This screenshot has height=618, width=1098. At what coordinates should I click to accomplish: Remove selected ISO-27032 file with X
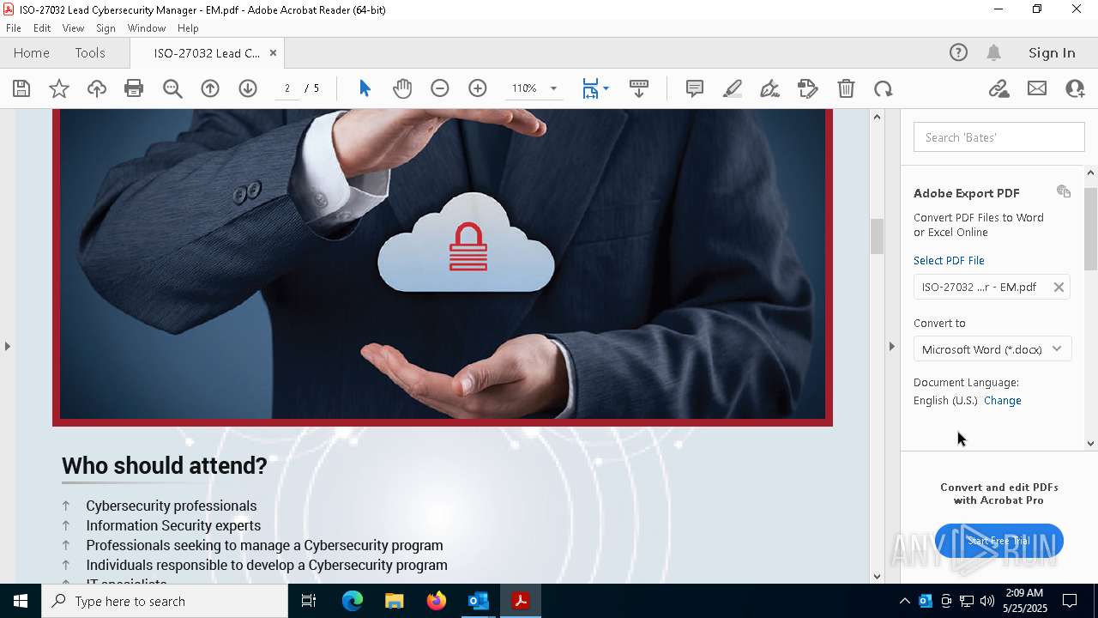(x=1059, y=288)
